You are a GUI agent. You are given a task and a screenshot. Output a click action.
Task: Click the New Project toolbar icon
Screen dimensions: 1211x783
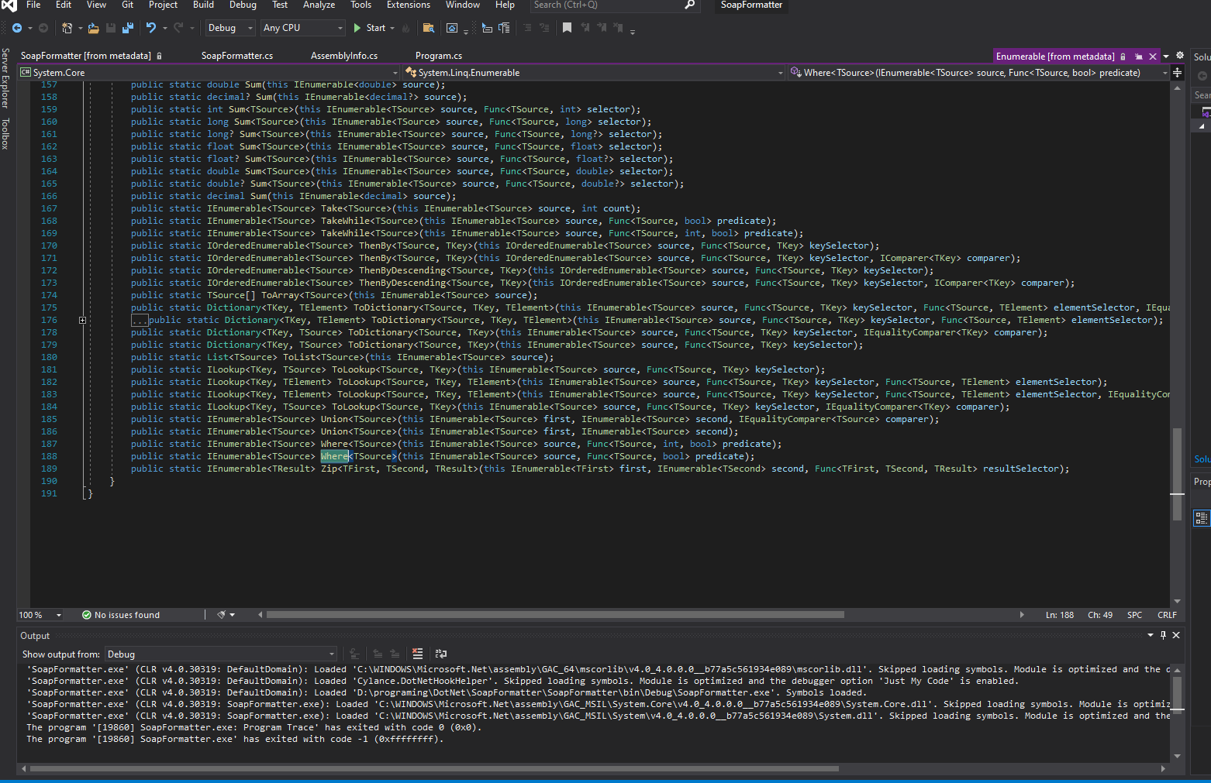[x=67, y=28]
